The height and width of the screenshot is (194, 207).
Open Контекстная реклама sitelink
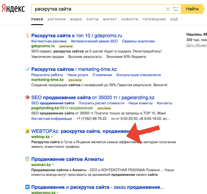49,41
